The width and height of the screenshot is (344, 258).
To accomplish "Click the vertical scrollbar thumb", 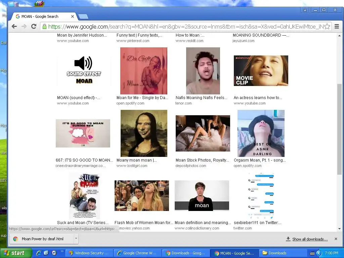I will (x=339, y=129).
